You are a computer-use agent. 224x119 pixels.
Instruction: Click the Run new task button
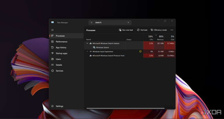[x=126, y=30]
